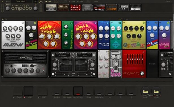Toggle the Trans pedal power button

point(168,23)
